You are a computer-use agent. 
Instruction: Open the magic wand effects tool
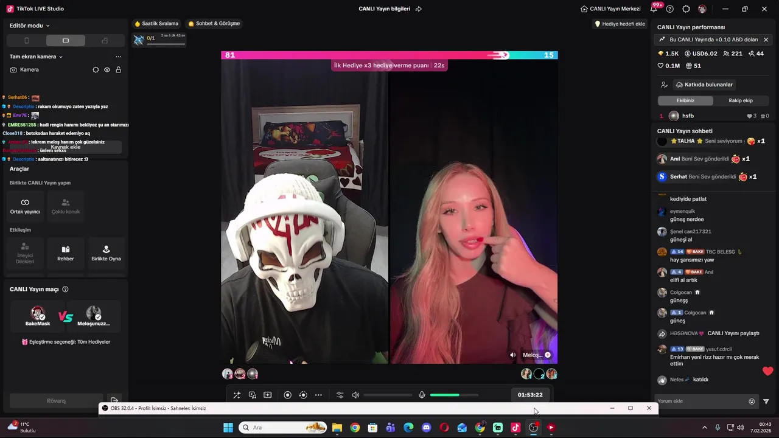(237, 395)
